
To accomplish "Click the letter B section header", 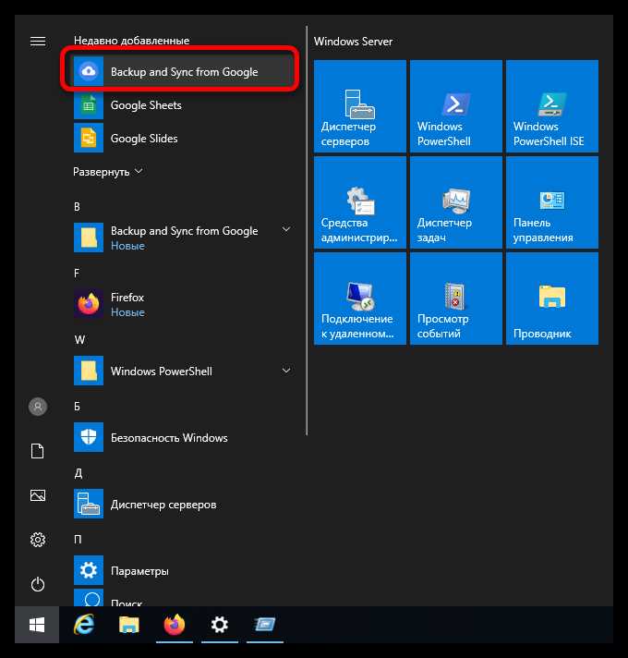I will [78, 207].
